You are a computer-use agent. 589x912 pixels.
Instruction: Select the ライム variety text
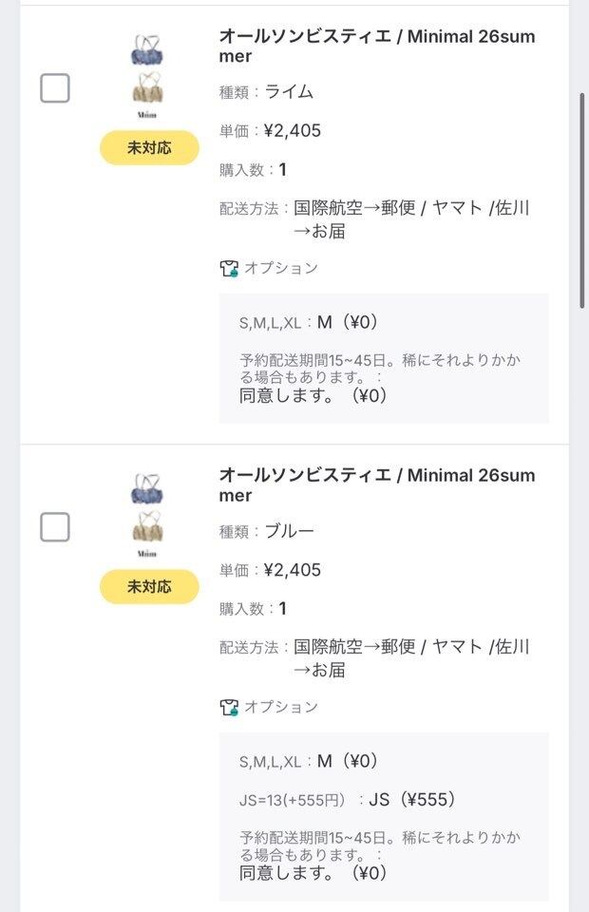289,92
